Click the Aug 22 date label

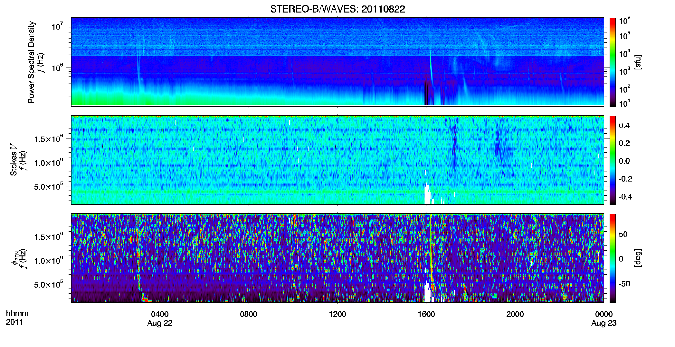(160, 323)
